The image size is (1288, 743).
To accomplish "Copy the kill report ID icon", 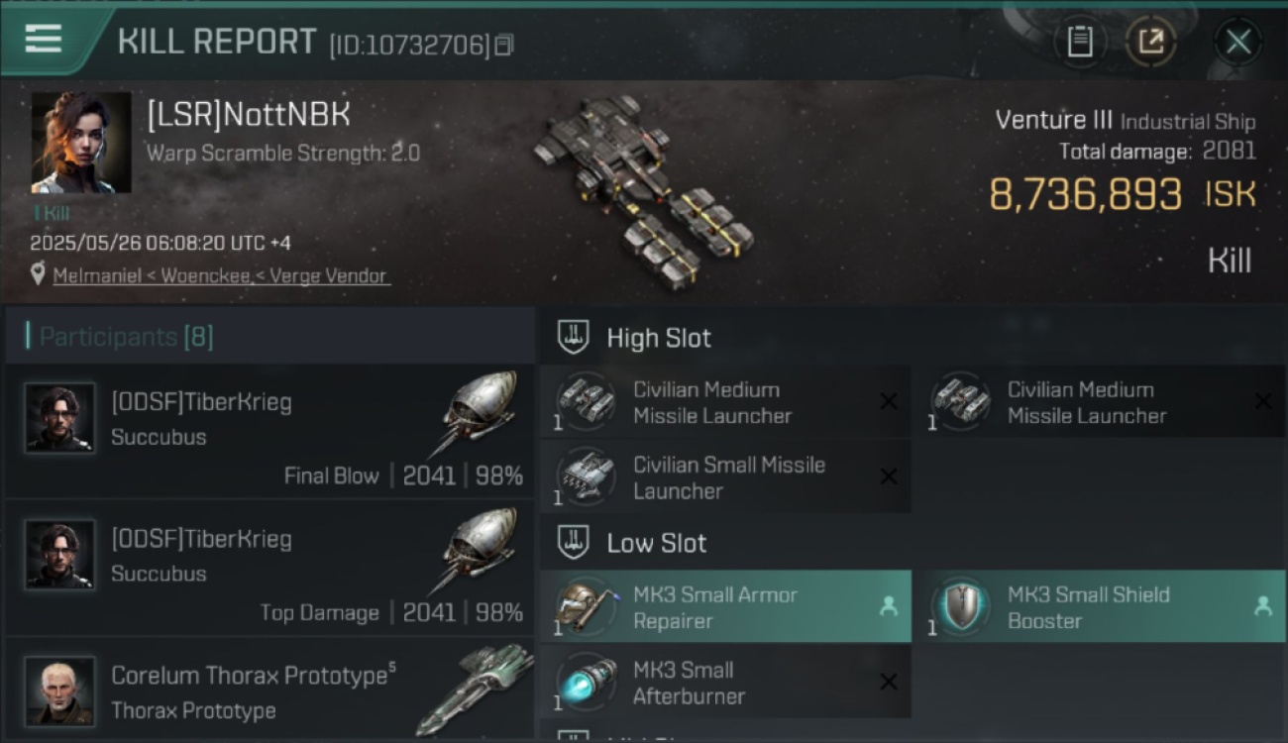I will (x=504, y=45).
